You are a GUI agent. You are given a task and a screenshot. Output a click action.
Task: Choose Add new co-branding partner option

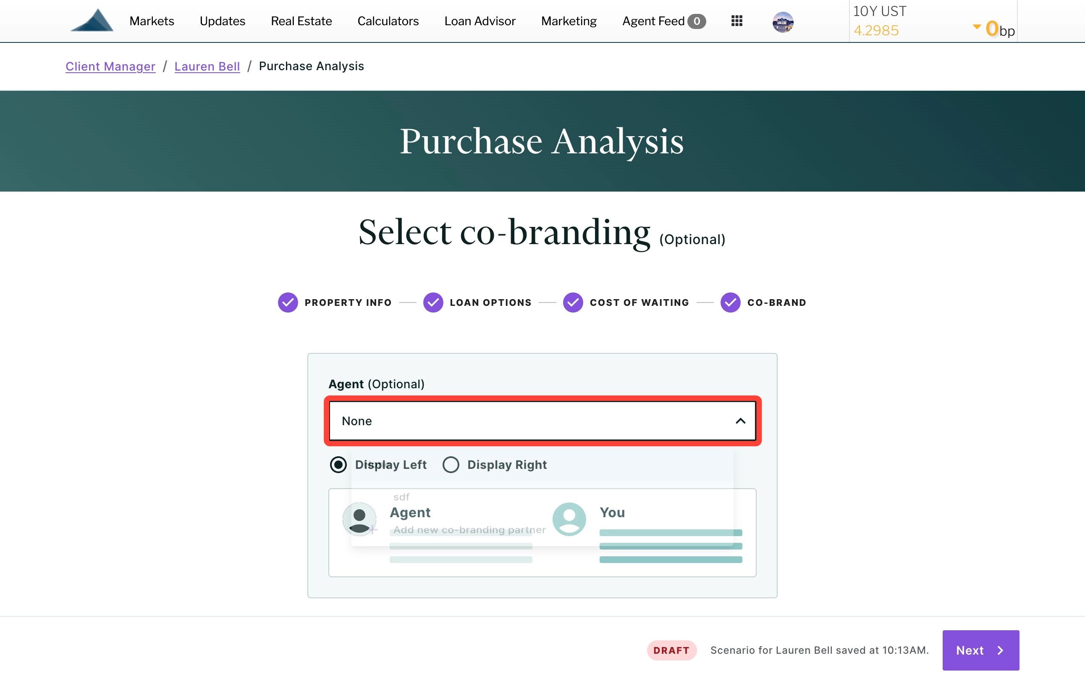coord(469,530)
